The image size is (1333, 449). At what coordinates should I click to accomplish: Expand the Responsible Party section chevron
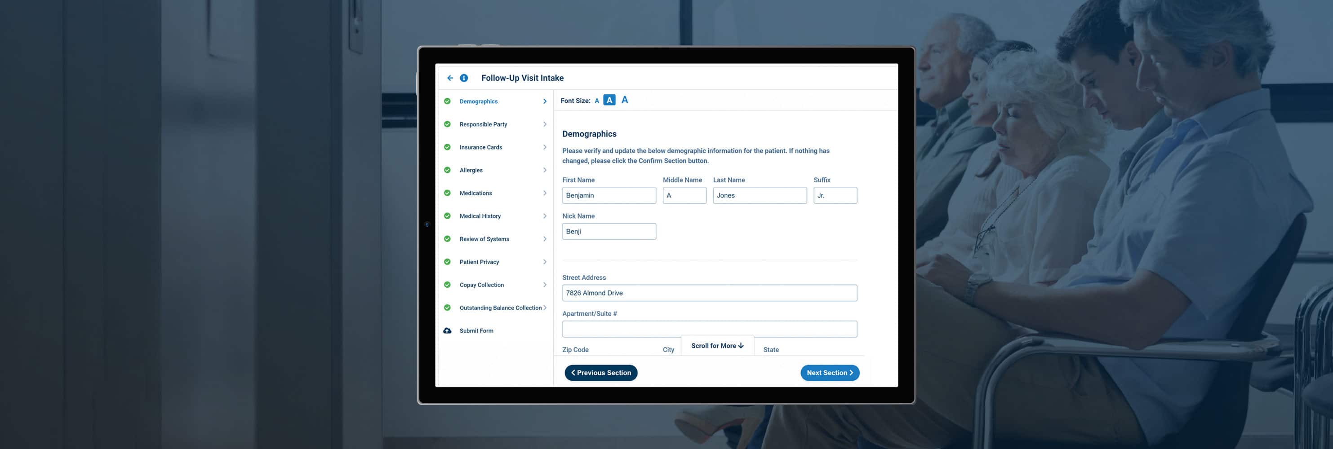[544, 124]
